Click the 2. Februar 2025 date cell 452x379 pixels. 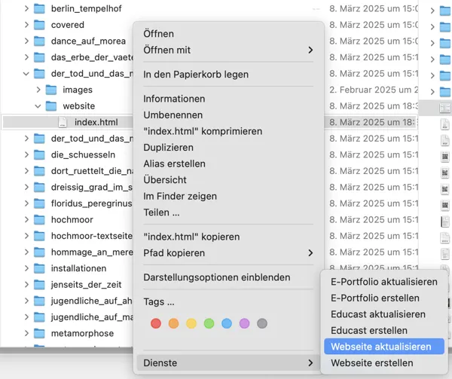tap(374, 90)
